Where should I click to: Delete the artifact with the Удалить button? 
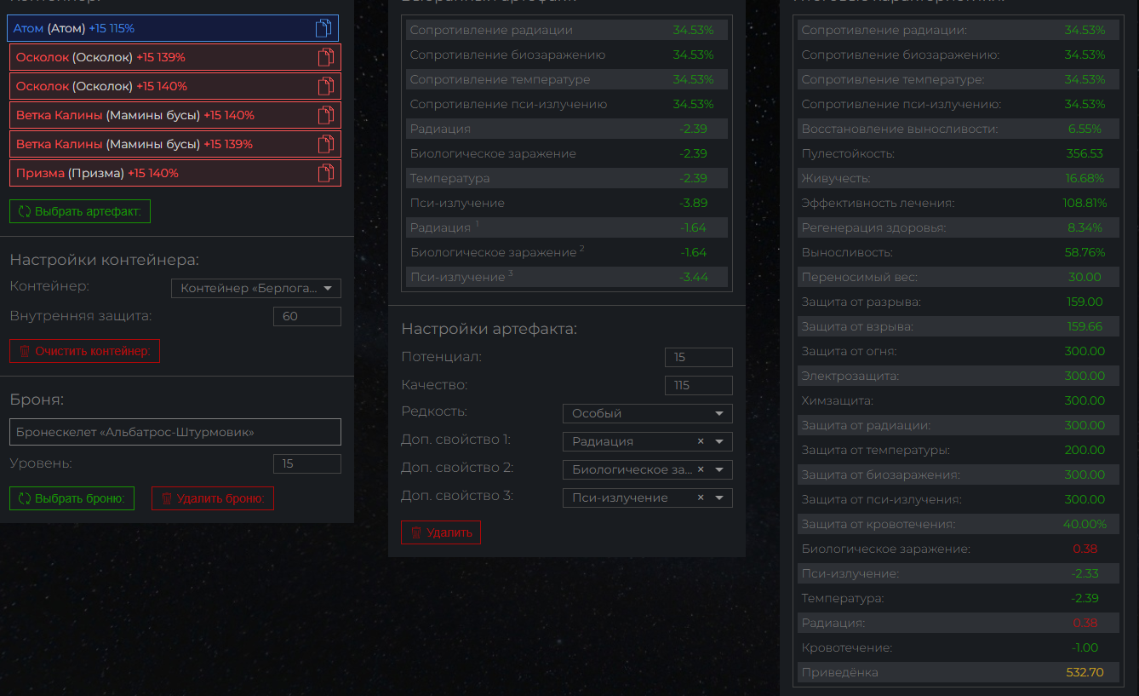click(441, 532)
